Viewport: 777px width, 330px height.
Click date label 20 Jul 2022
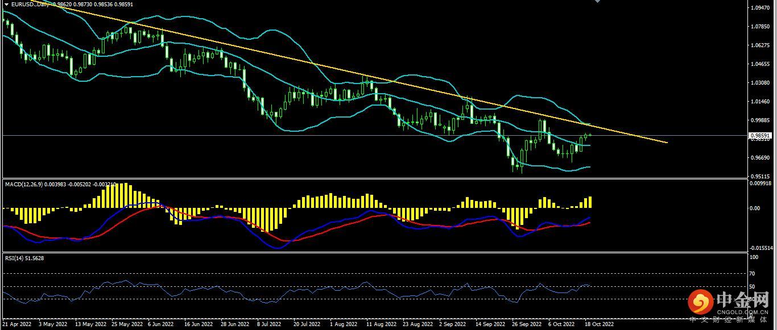pos(307,325)
